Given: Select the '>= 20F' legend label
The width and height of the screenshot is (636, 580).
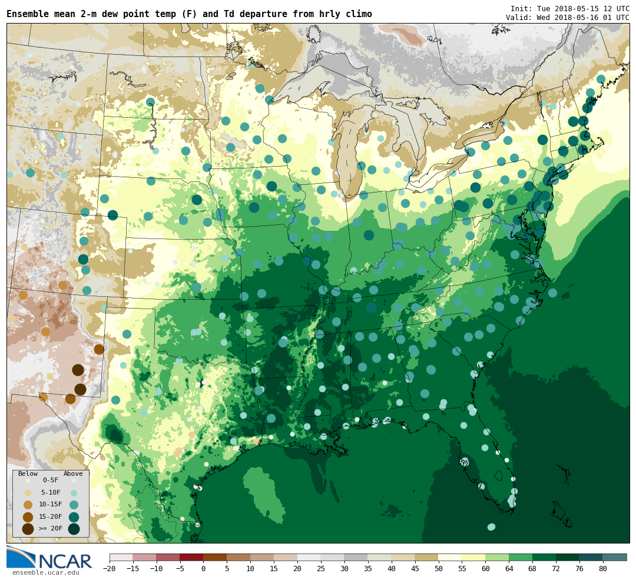Looking at the screenshot, I should pyautogui.click(x=51, y=529).
